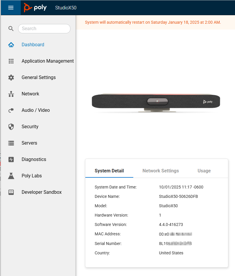235x276 pixels.
Task: Click the Poly Labs flask icon
Action: (11, 176)
